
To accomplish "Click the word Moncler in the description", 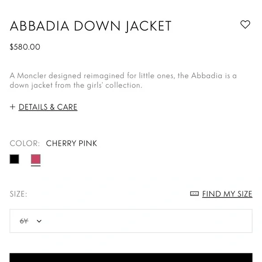I will [32, 75].
